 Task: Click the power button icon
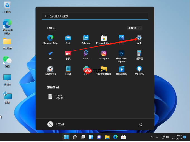click(141, 124)
